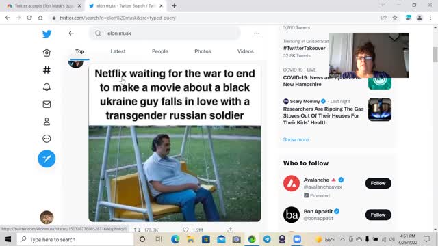Switch to the Latest tab
438x246 pixels.
click(118, 51)
